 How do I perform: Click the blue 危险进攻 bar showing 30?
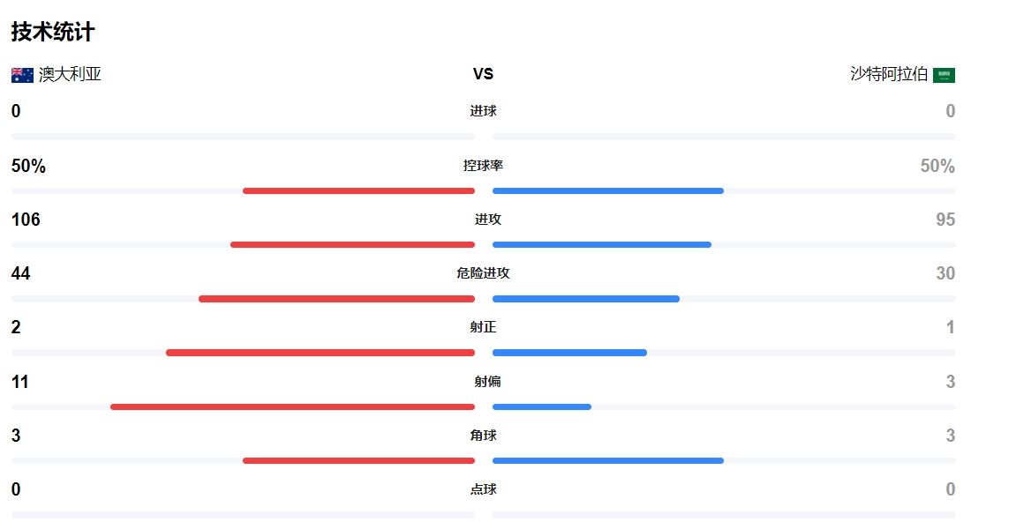click(586, 299)
